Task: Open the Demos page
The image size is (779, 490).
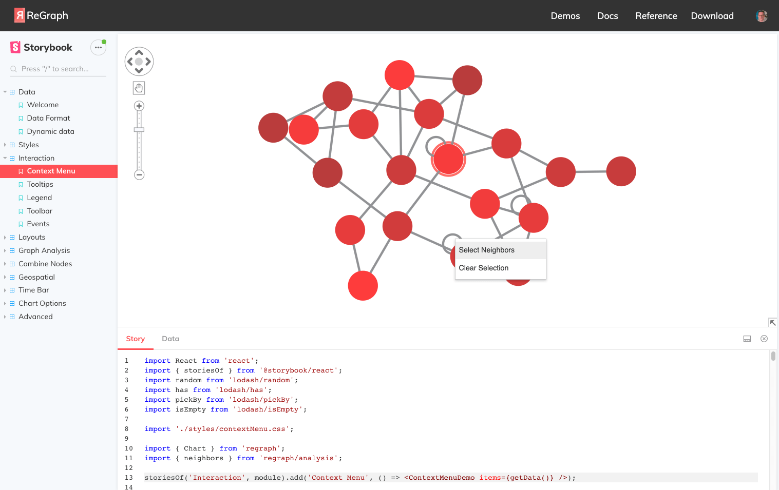Action: 565,16
